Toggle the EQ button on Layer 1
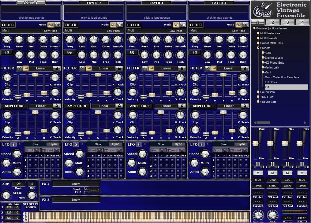 coord(7,53)
